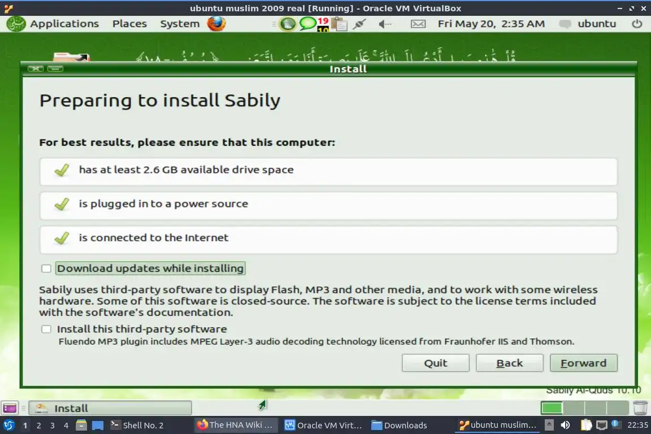The height and width of the screenshot is (434, 651).
Task: Click the host network tray icon
Action: point(601,425)
